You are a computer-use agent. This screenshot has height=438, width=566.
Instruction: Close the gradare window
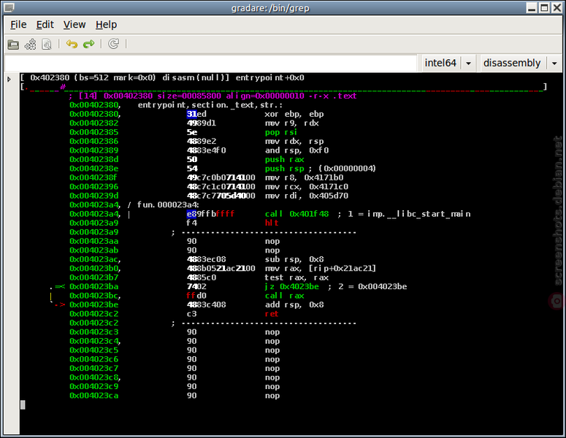click(x=557, y=7)
